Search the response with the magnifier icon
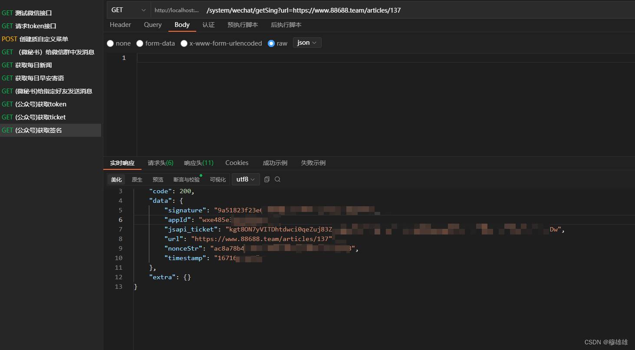The width and height of the screenshot is (635, 350). (278, 179)
